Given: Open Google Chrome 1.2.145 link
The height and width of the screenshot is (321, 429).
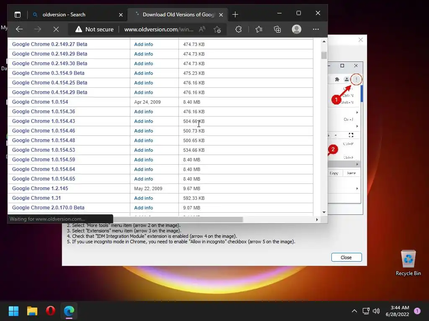Looking at the screenshot, I should (40, 189).
